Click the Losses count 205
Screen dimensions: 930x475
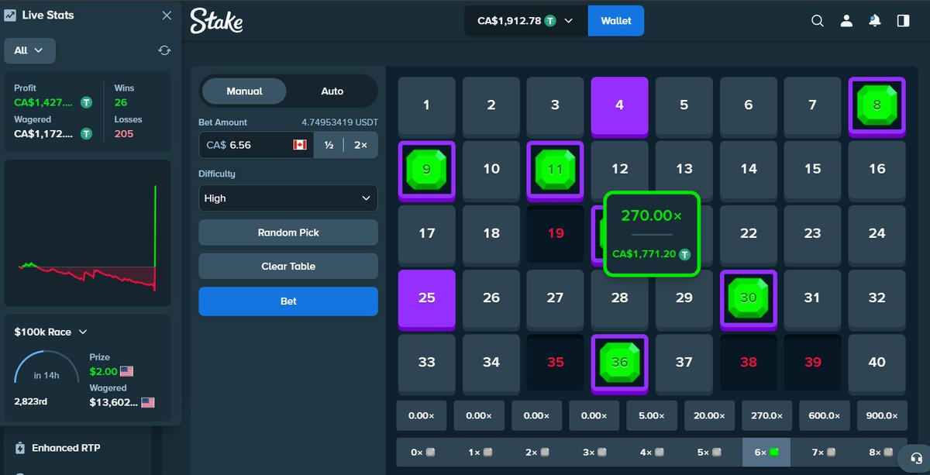124,133
